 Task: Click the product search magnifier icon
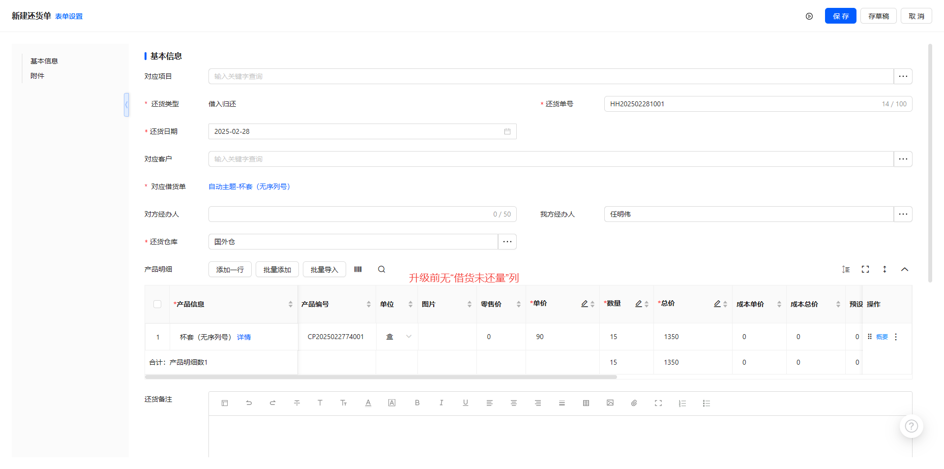pos(382,269)
